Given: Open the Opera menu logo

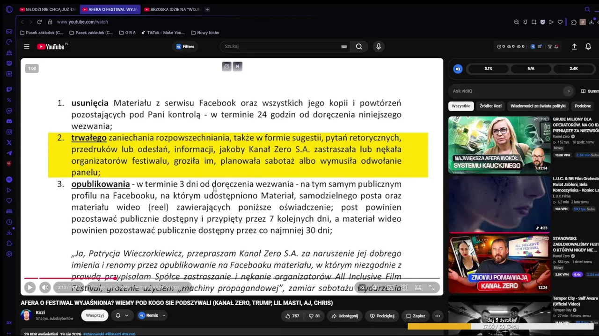Looking at the screenshot, I should 9,9.
